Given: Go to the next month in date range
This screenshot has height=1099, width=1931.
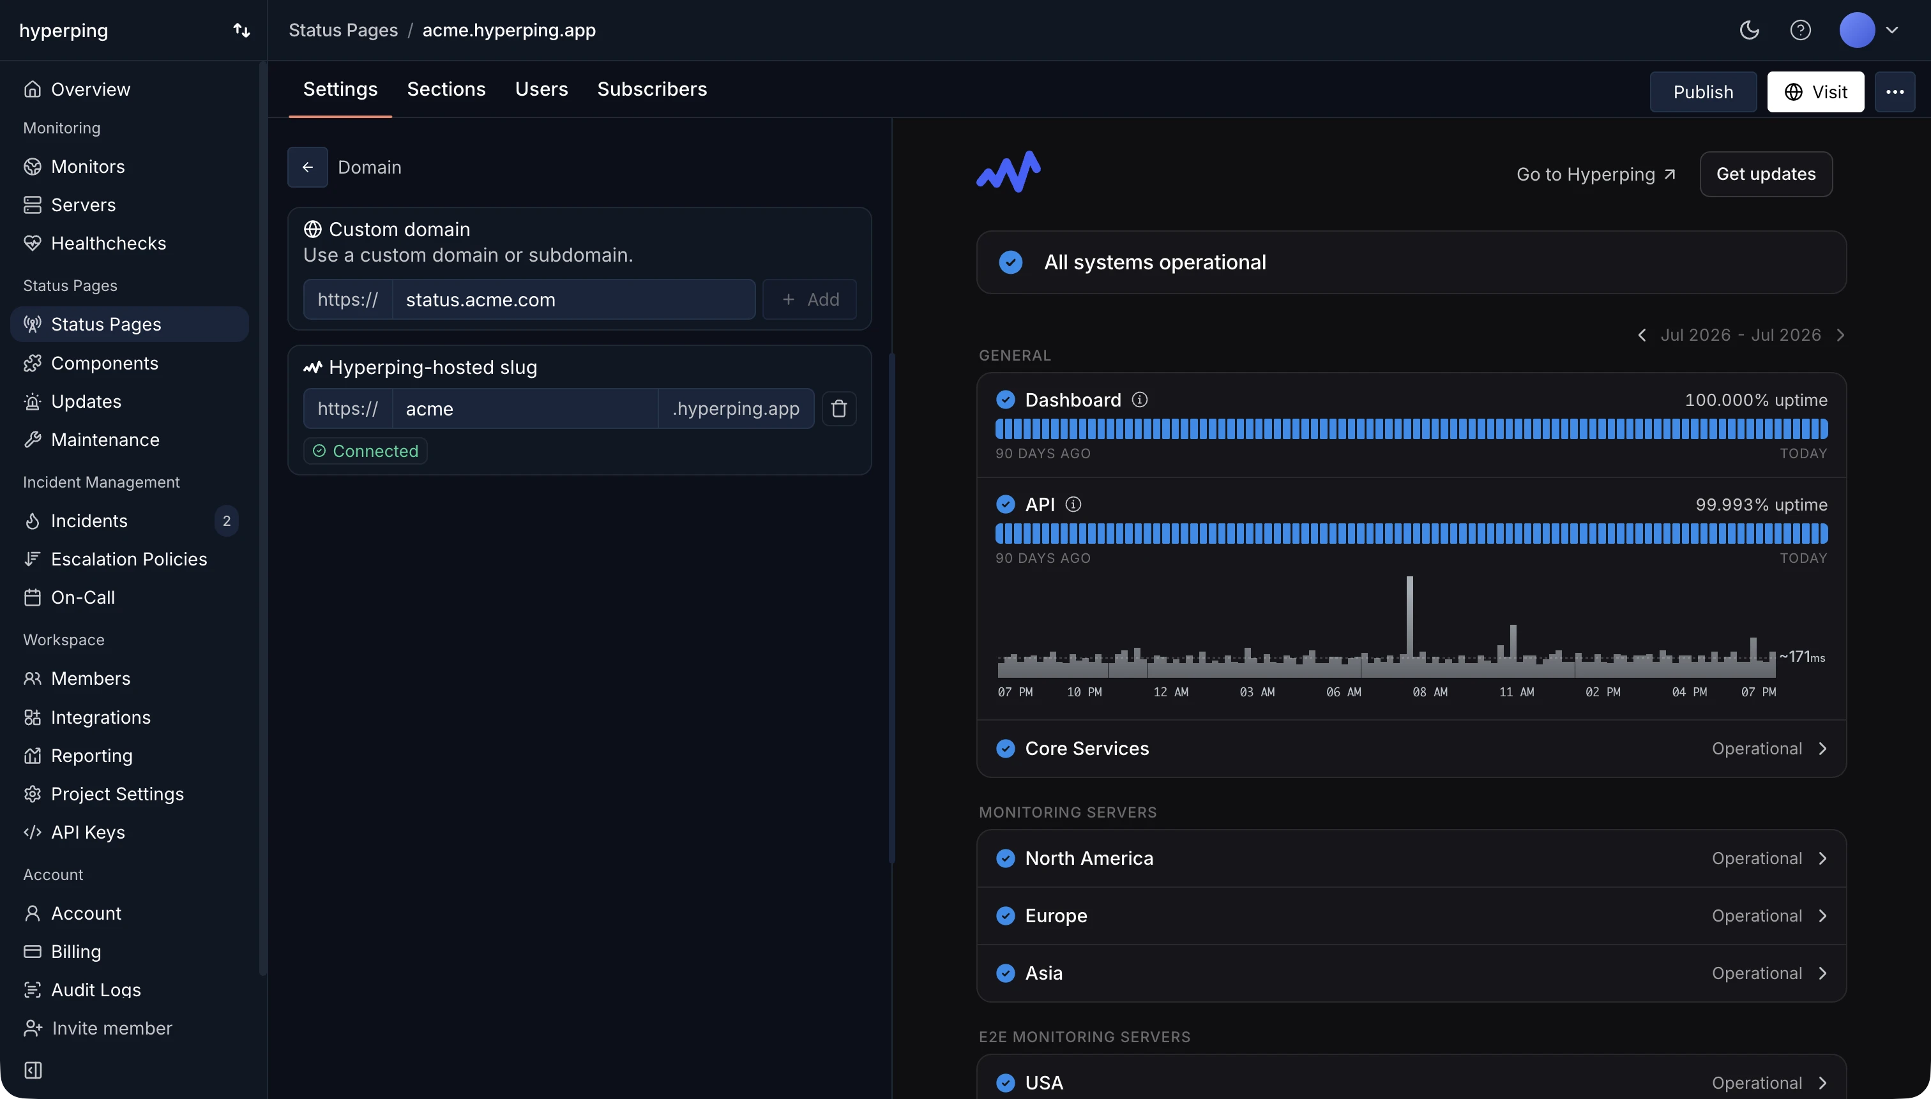Looking at the screenshot, I should pyautogui.click(x=1840, y=335).
